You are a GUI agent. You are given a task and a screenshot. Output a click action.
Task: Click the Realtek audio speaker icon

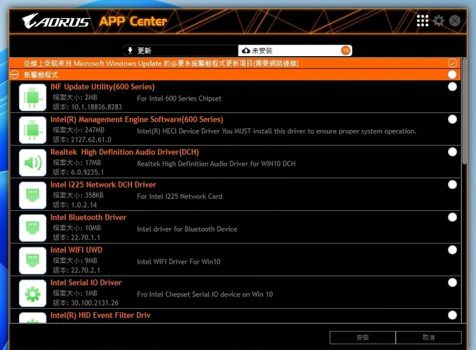33,163
